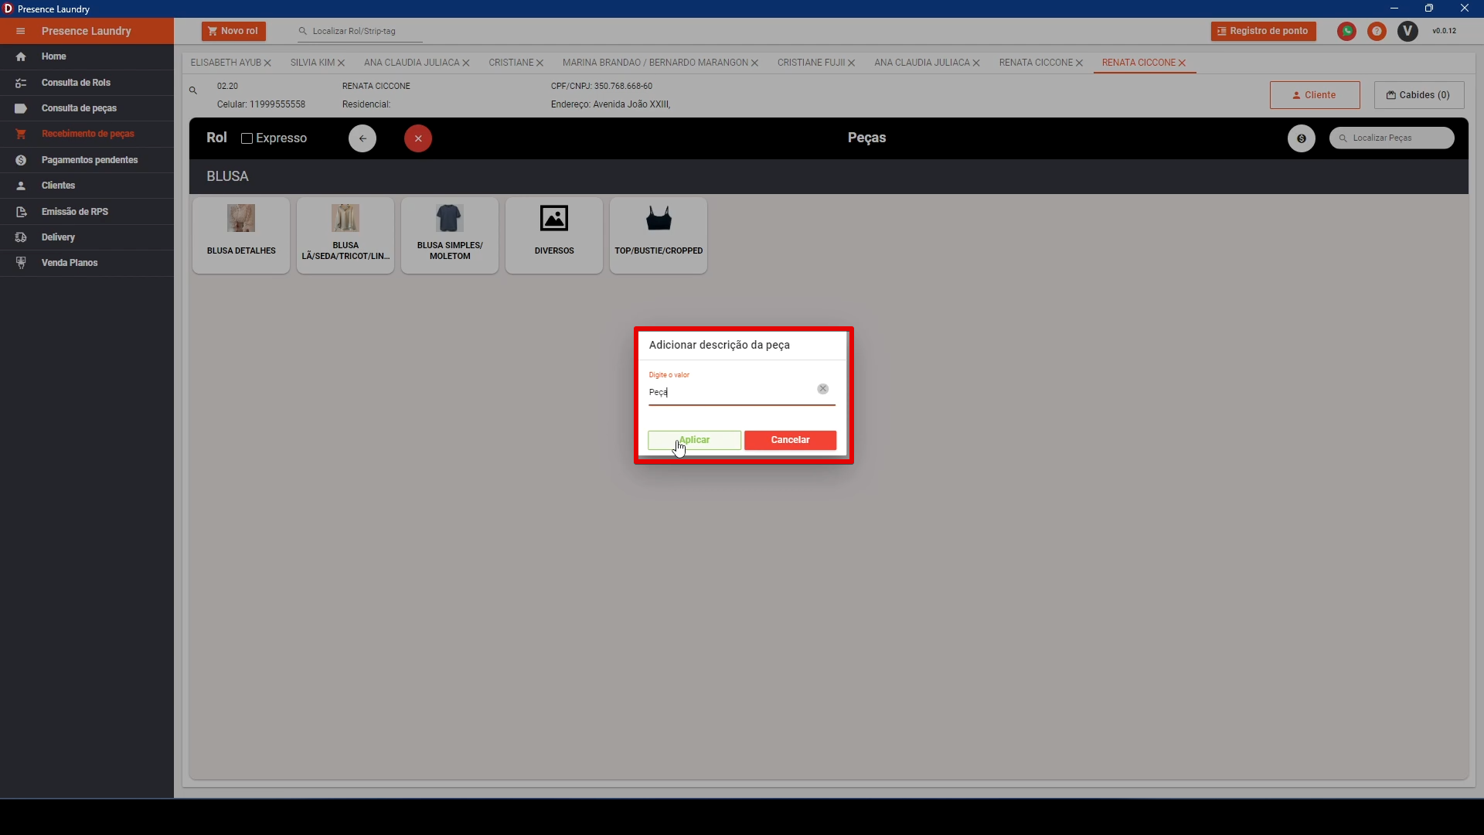Focus the Localizar Rol/Strip-tag search field
This screenshot has width=1484, height=835.
pos(360,32)
